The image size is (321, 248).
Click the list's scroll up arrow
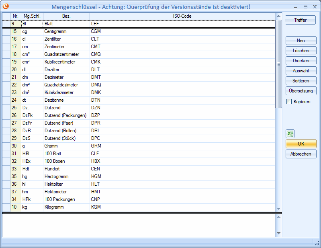click(278, 16)
